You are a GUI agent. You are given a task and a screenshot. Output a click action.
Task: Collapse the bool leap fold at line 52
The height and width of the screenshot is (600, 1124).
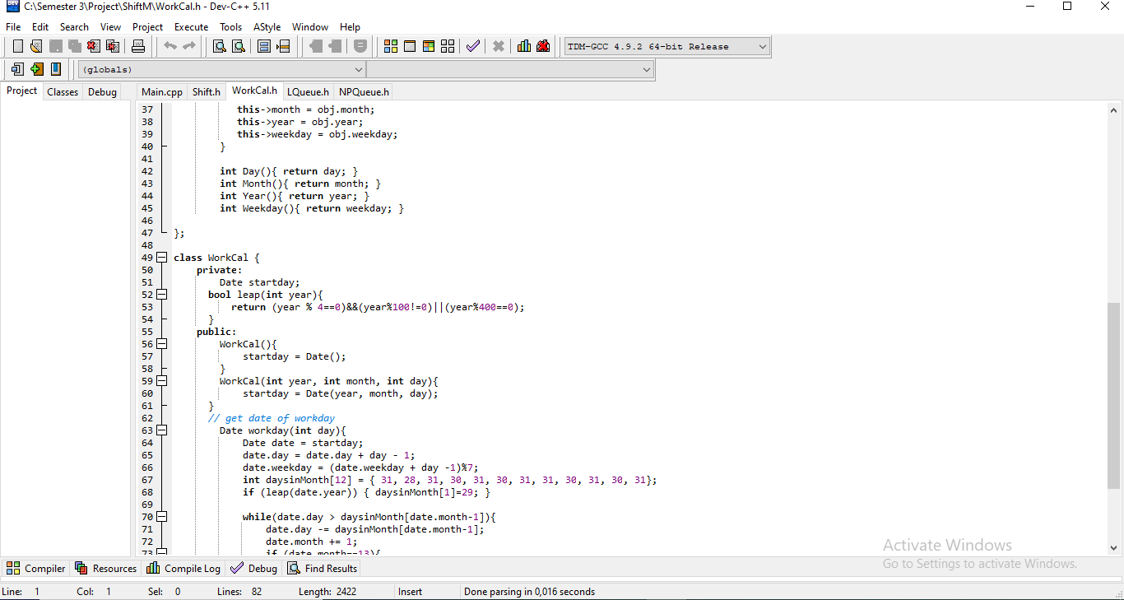point(162,295)
